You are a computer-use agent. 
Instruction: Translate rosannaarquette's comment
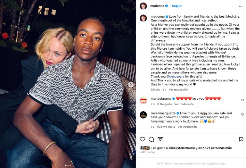pyautogui.click(x=187, y=127)
